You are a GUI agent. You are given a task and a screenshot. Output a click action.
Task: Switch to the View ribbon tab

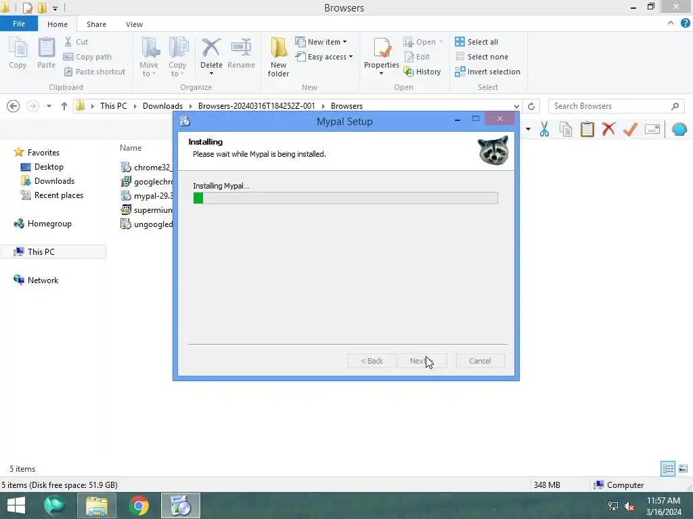[134, 24]
